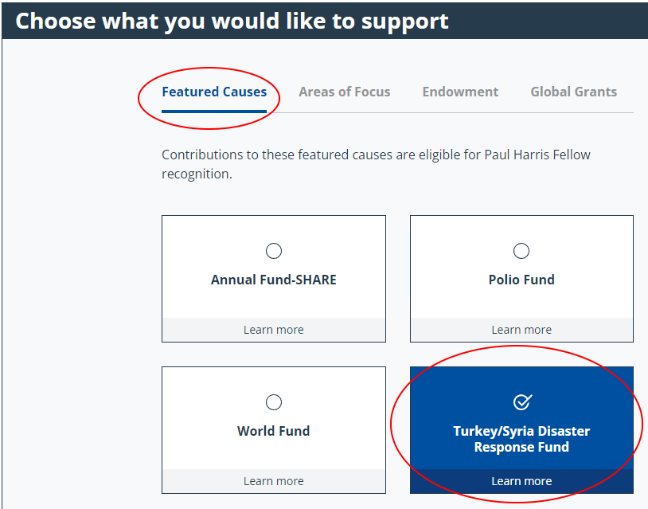648x509 pixels.
Task: Click the "Choose what you would like to support" heading
Action: 232,21
